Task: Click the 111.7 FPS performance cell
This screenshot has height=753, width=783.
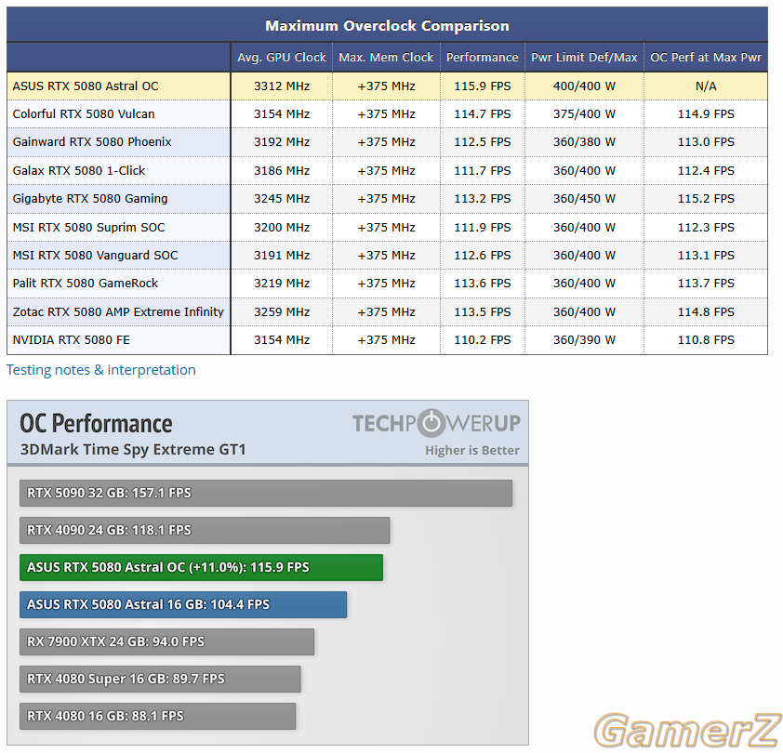Action: [x=483, y=171]
